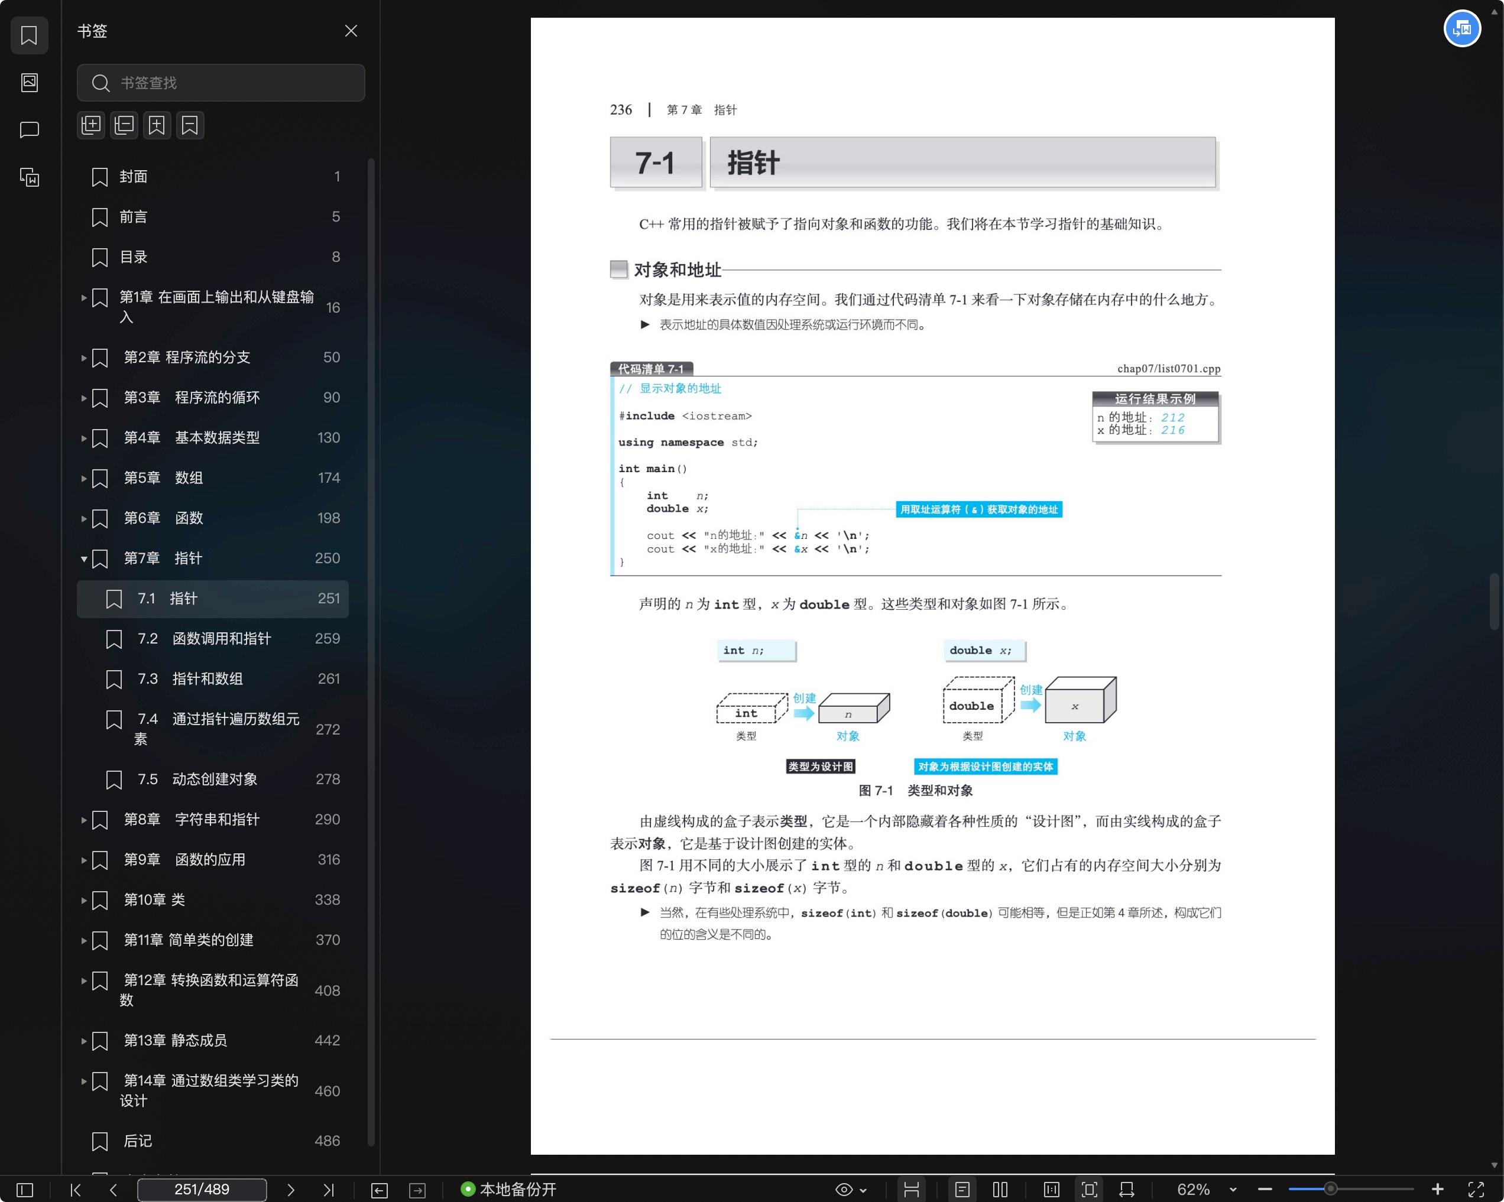Image resolution: width=1504 pixels, height=1202 pixels.
Task: Toggle the fit-width page break icon
Action: point(911,1190)
